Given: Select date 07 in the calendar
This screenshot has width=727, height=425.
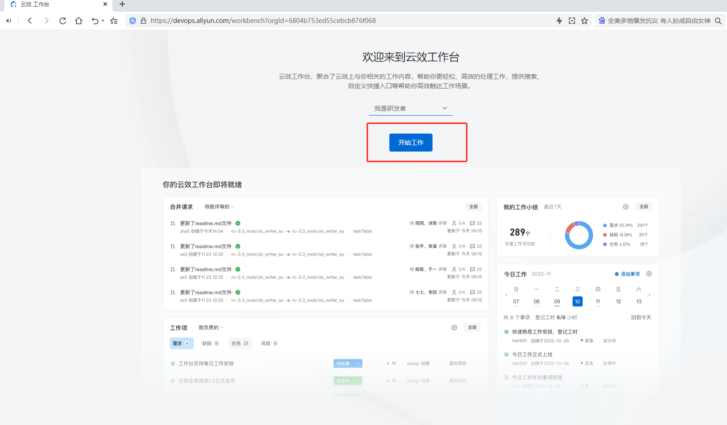Looking at the screenshot, I should (516, 301).
